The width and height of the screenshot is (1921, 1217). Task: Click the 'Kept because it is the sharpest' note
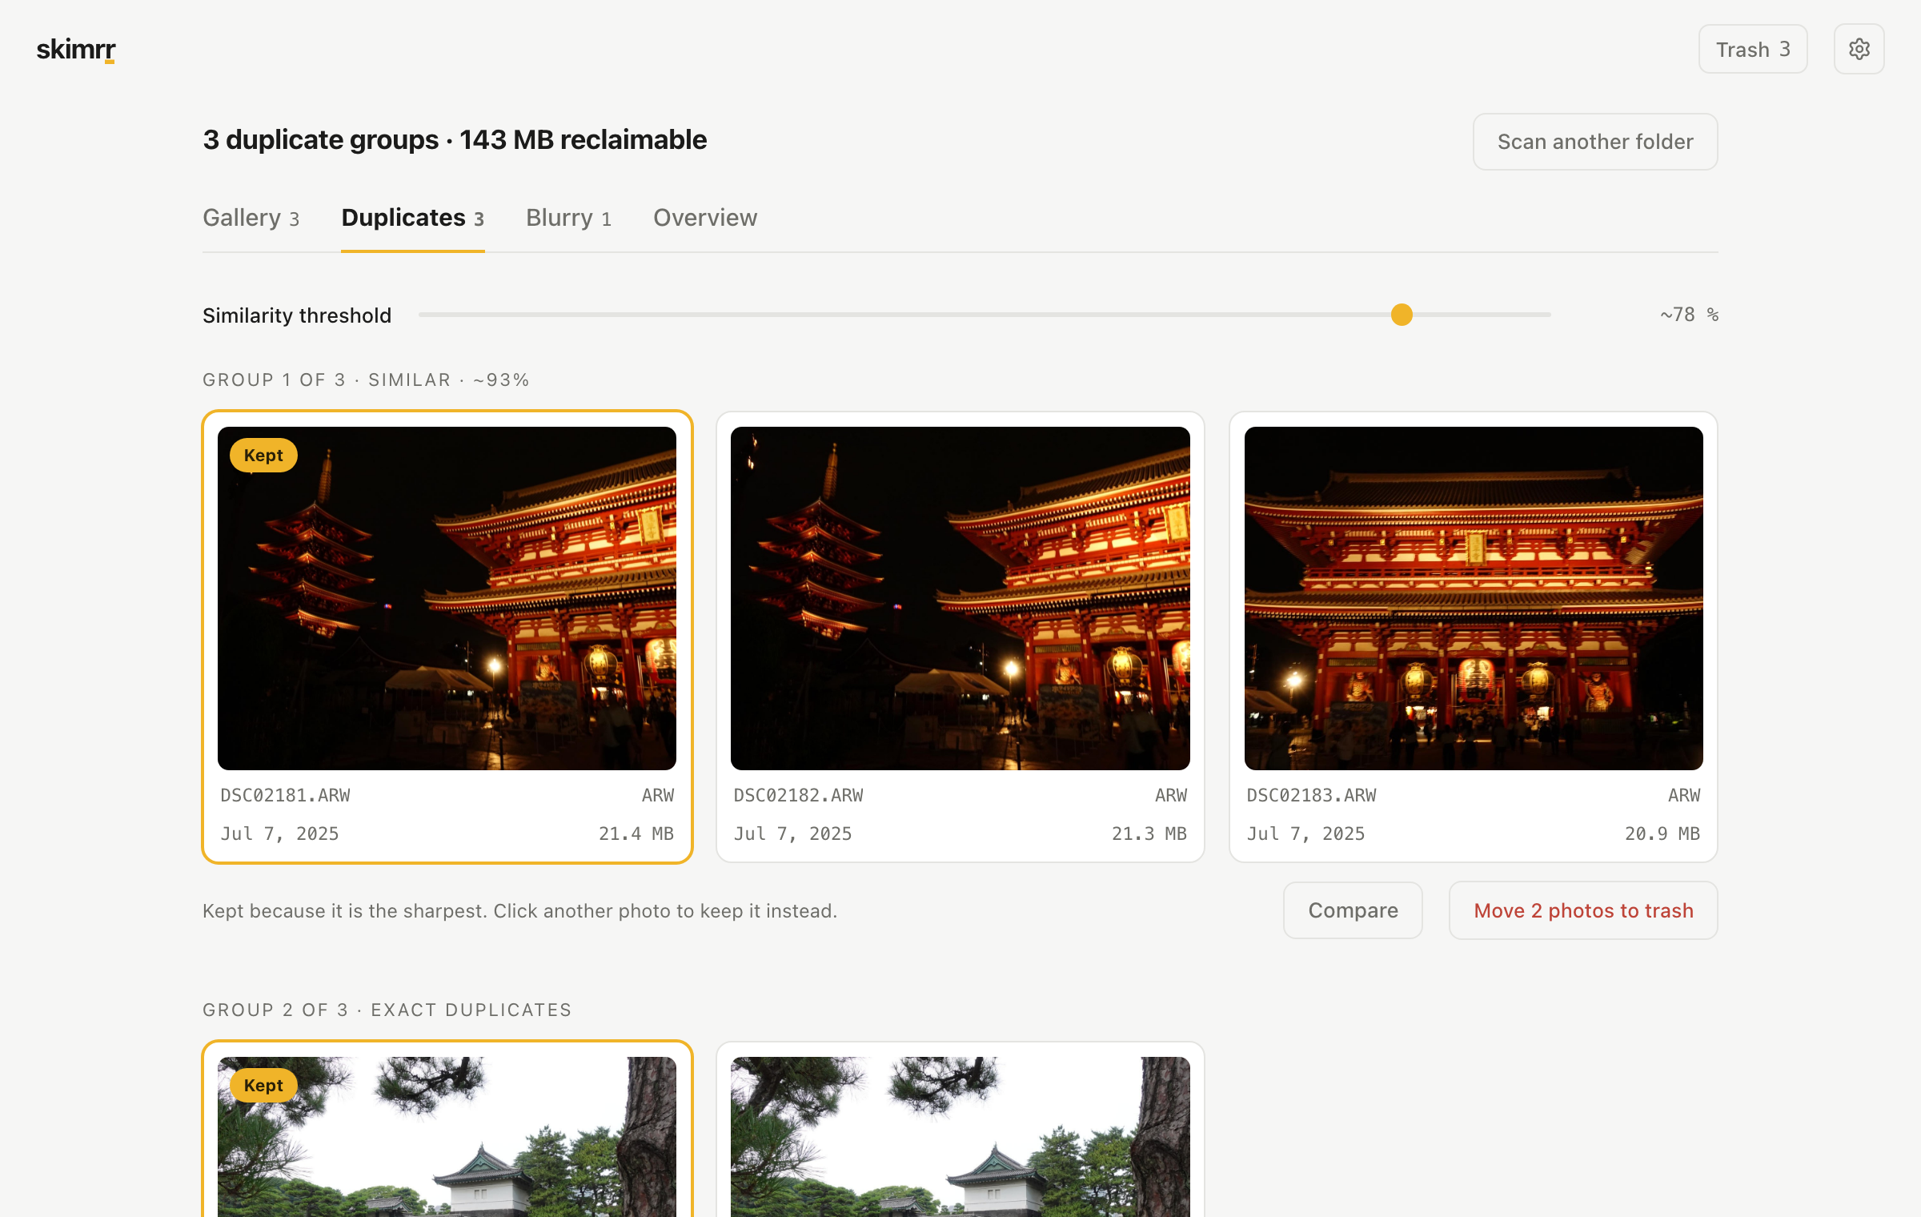point(519,911)
